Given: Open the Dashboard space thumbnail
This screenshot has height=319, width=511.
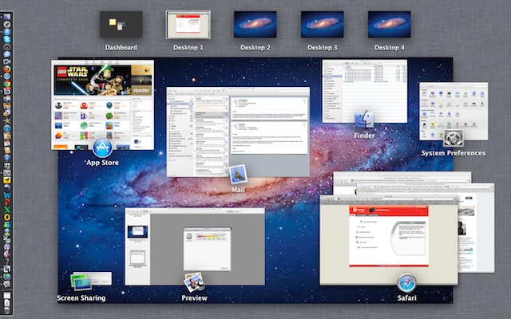Looking at the screenshot, I should point(121,25).
